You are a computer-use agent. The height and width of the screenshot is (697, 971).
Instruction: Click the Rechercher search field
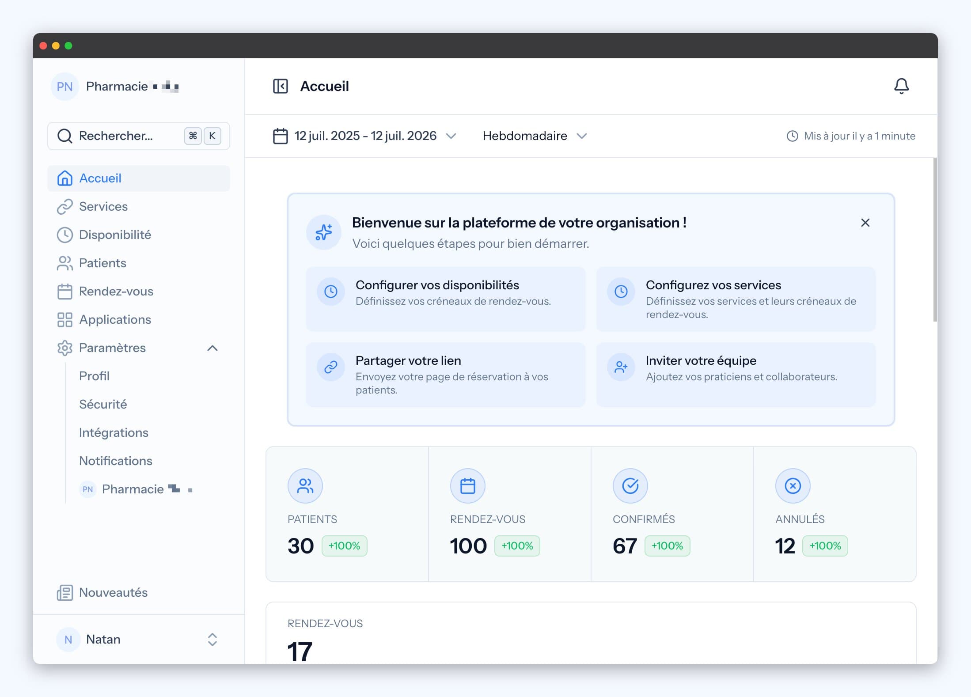(139, 136)
